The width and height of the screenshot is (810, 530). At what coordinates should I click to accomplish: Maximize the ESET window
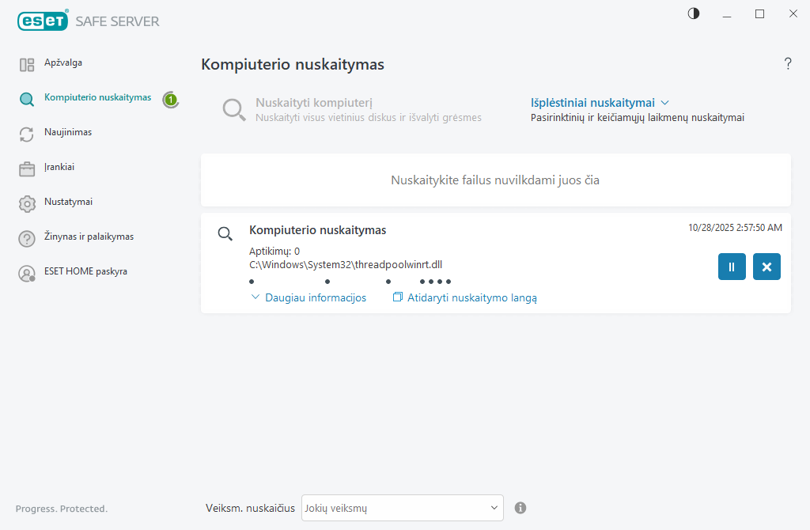coord(759,14)
